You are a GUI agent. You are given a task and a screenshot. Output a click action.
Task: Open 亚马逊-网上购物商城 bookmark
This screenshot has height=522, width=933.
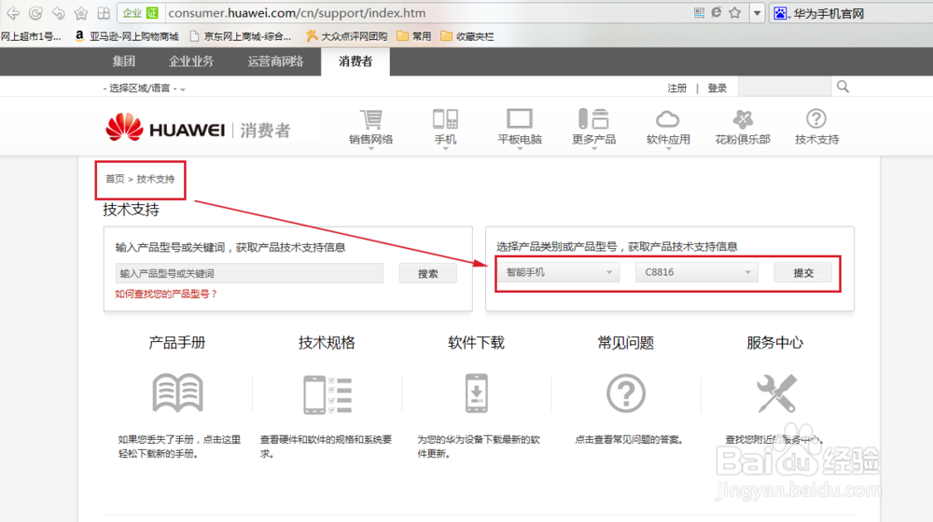click(126, 36)
